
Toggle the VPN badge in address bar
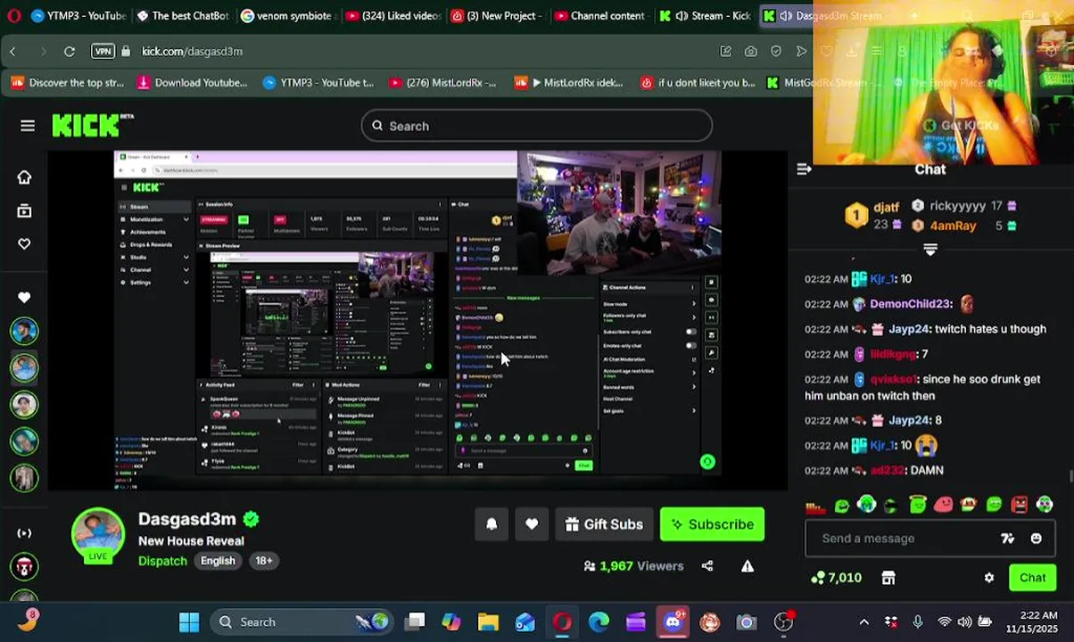click(x=103, y=52)
